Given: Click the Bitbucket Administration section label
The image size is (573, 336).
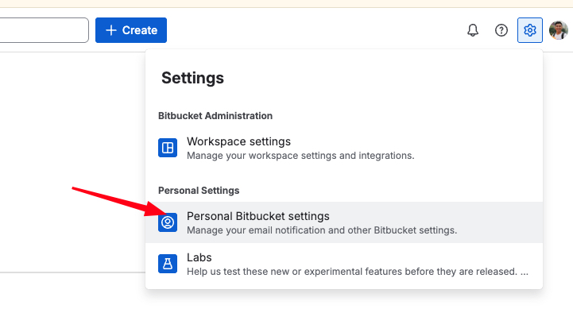Looking at the screenshot, I should click(215, 116).
